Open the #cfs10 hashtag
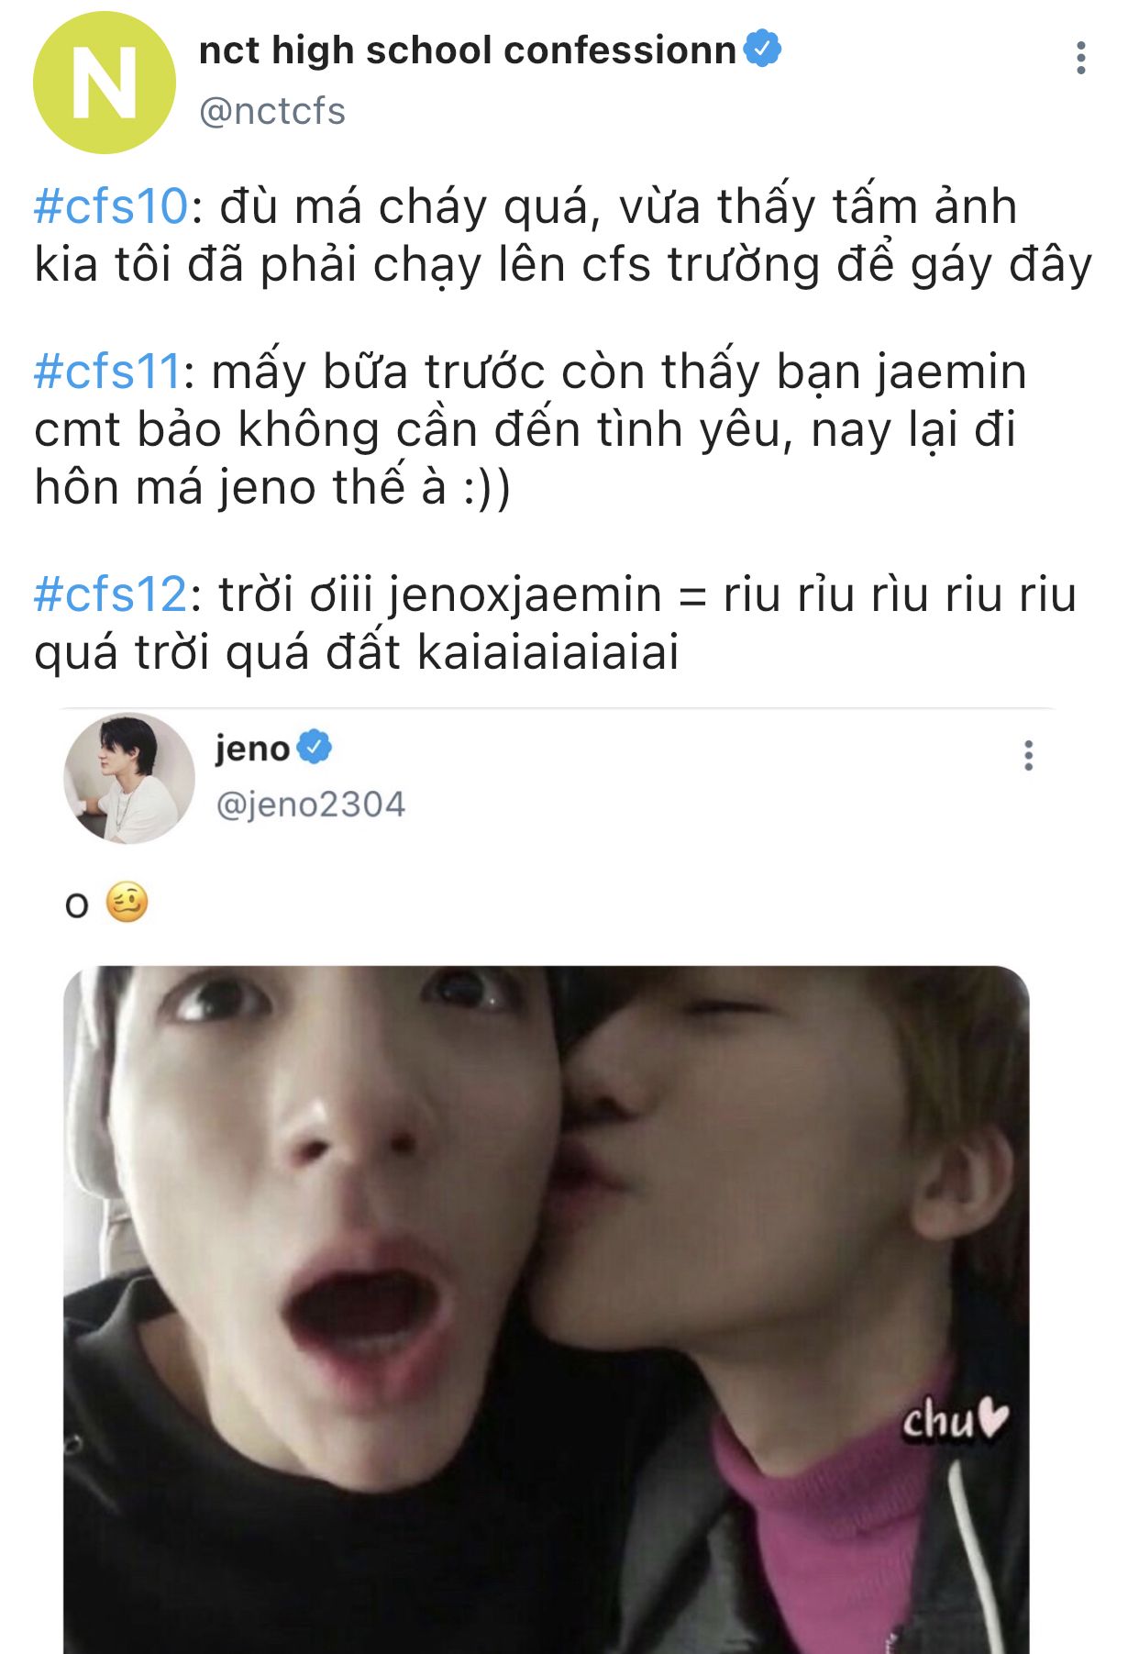 coord(111,205)
